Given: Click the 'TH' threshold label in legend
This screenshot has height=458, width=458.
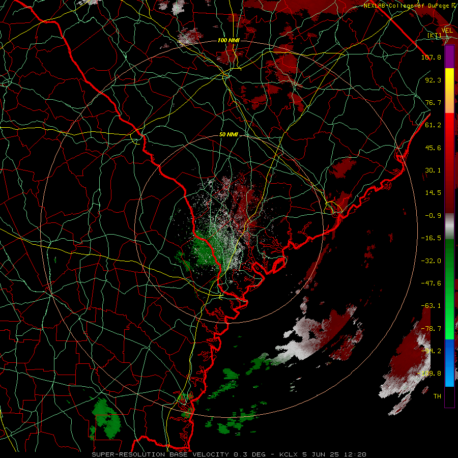Looking at the screenshot, I should [x=437, y=396].
